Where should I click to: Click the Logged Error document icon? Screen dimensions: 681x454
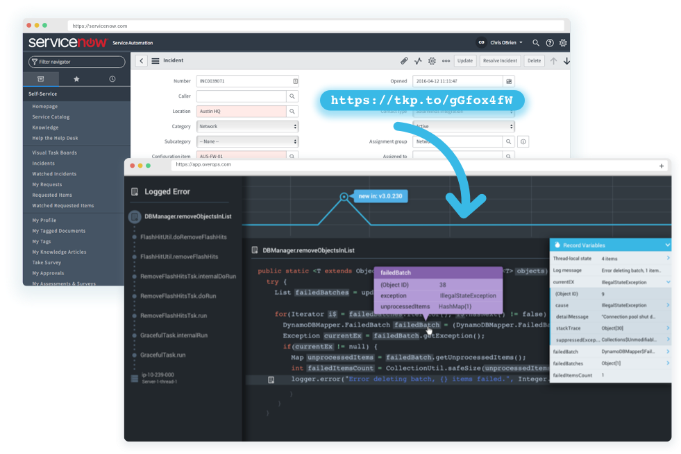point(135,192)
